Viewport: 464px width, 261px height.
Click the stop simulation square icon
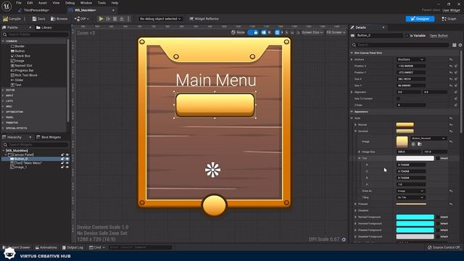coord(115,19)
